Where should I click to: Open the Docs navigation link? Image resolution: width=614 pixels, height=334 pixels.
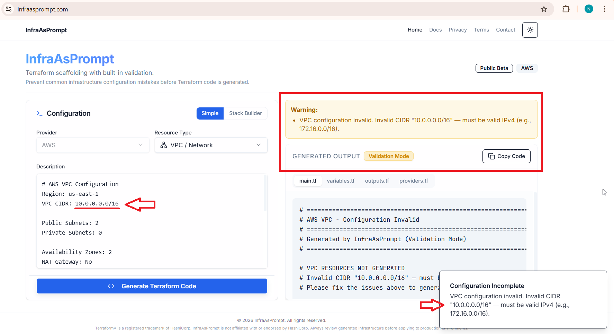pos(435,30)
